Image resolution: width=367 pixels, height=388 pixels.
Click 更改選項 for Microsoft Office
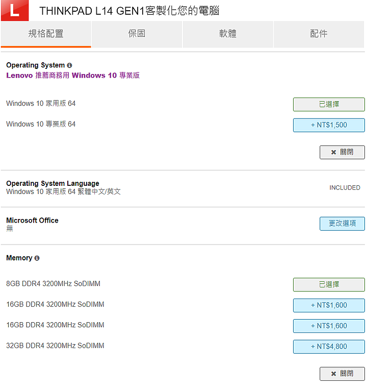342,224
